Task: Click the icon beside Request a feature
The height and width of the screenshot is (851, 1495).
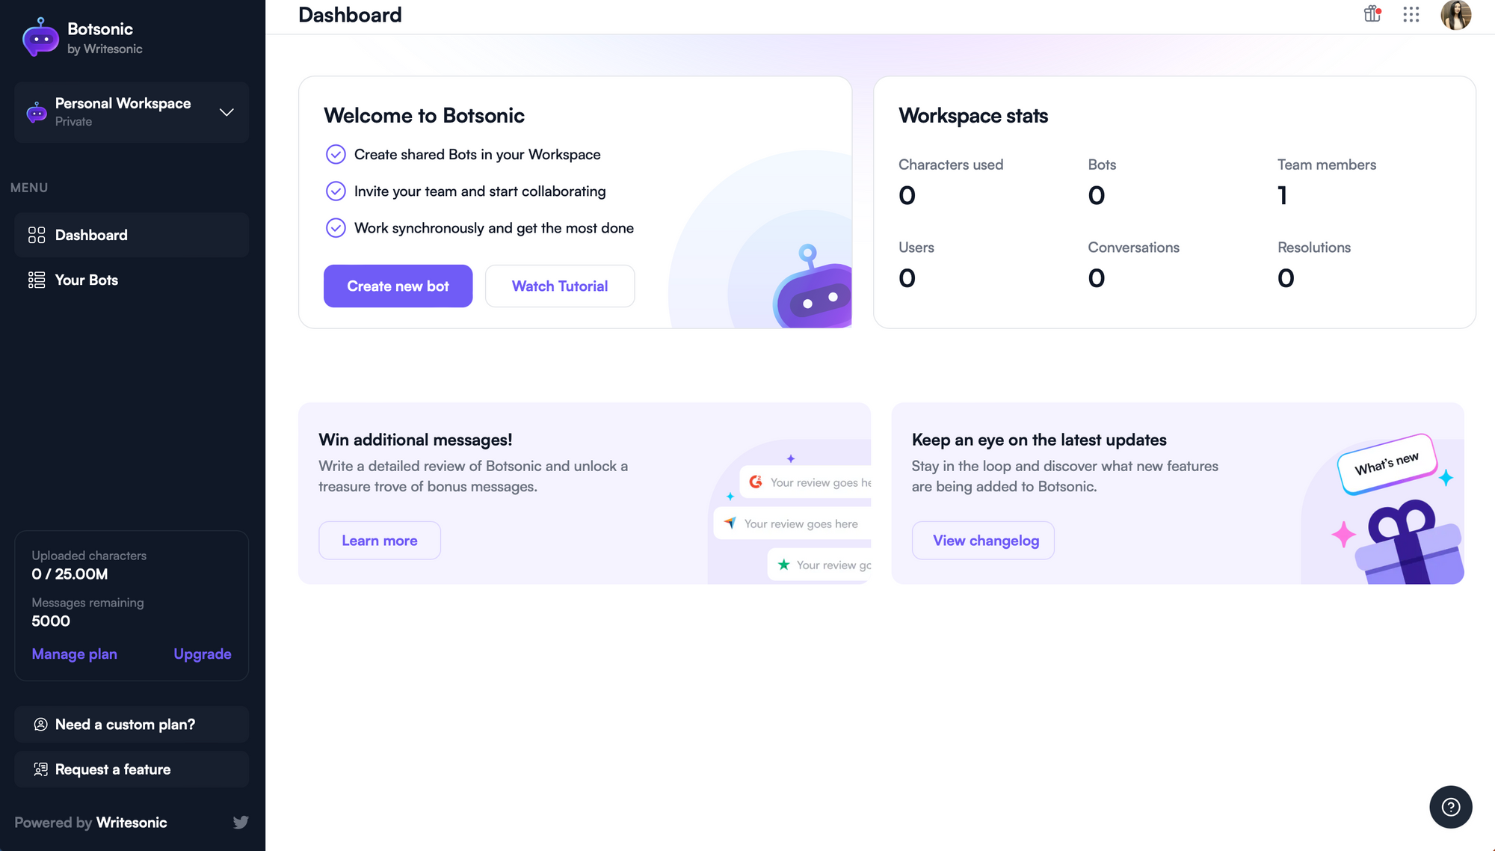Action: (40, 769)
